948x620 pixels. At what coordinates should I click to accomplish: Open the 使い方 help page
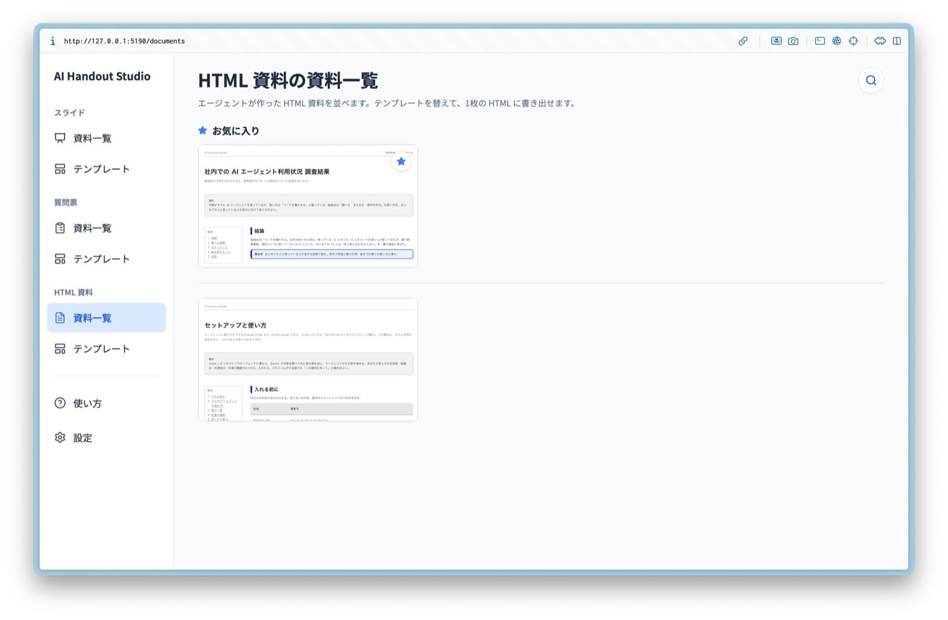[107, 403]
